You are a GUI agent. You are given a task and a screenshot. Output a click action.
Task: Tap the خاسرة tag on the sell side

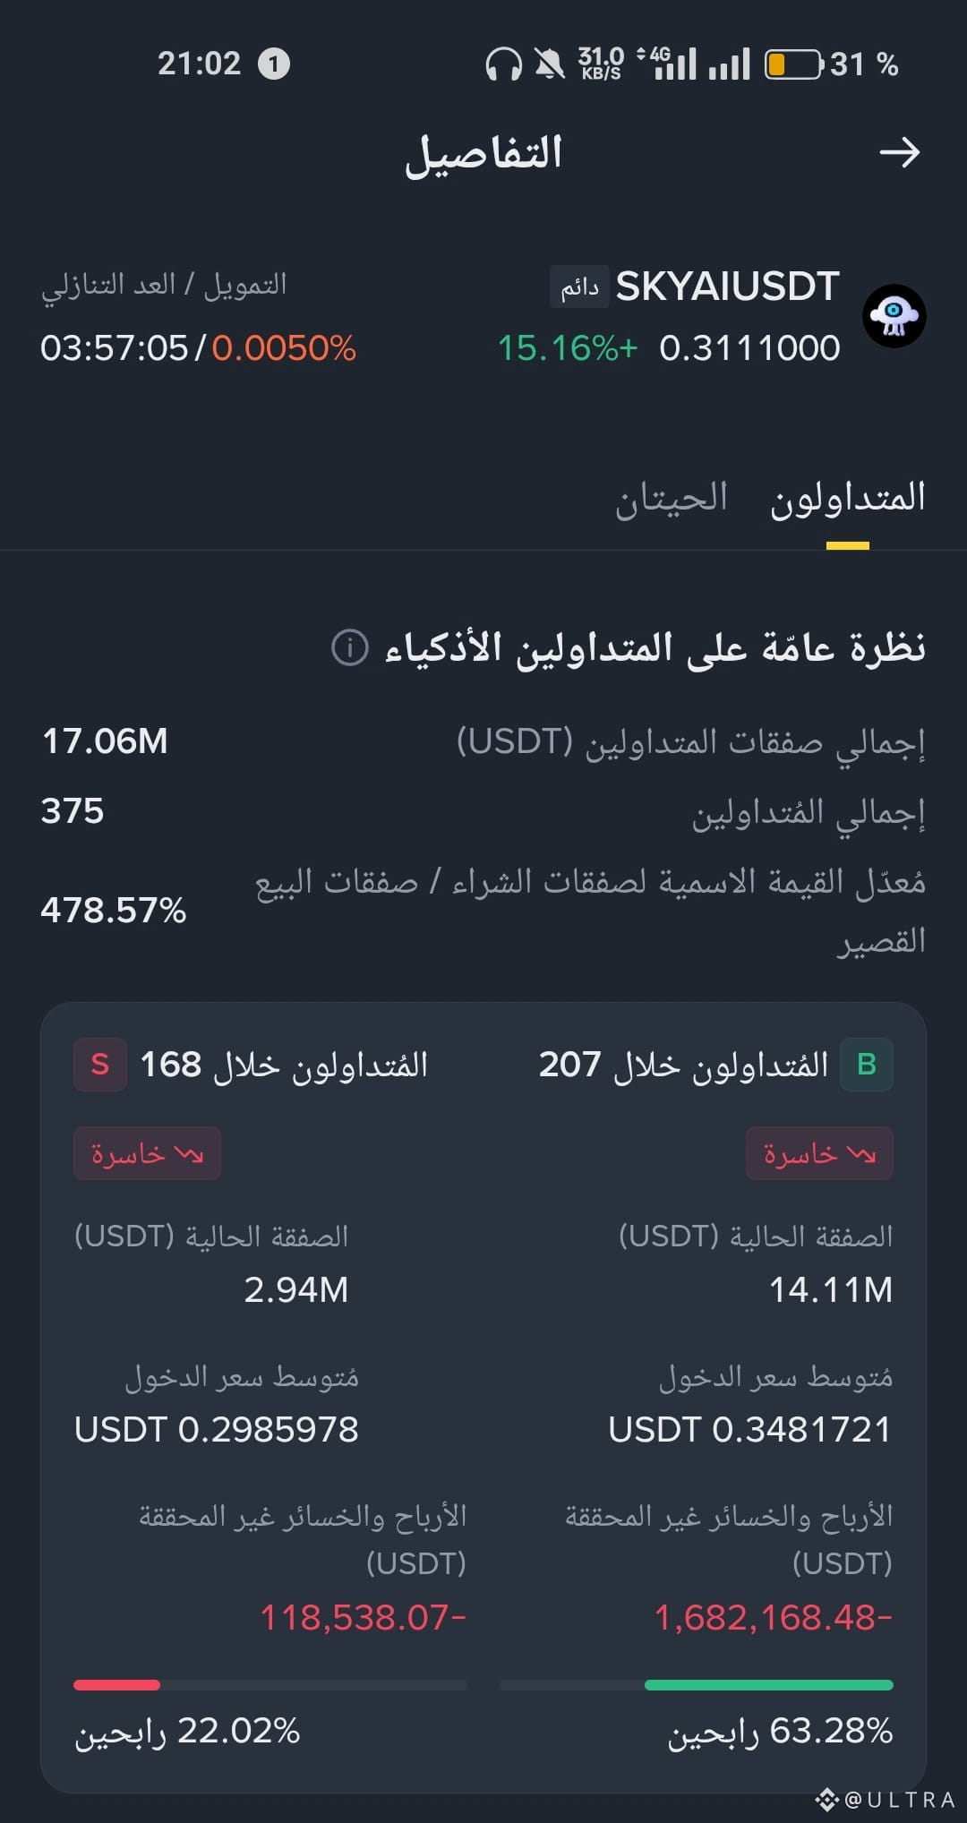(147, 1153)
